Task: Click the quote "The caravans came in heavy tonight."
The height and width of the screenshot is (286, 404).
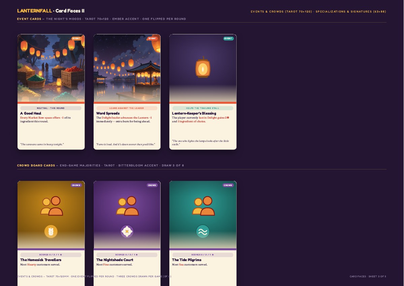Action: (x=42, y=145)
